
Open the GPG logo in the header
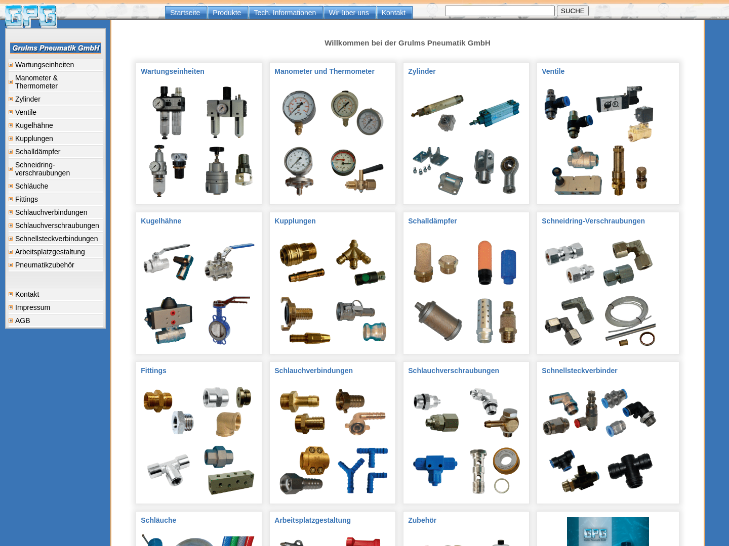coord(31,16)
